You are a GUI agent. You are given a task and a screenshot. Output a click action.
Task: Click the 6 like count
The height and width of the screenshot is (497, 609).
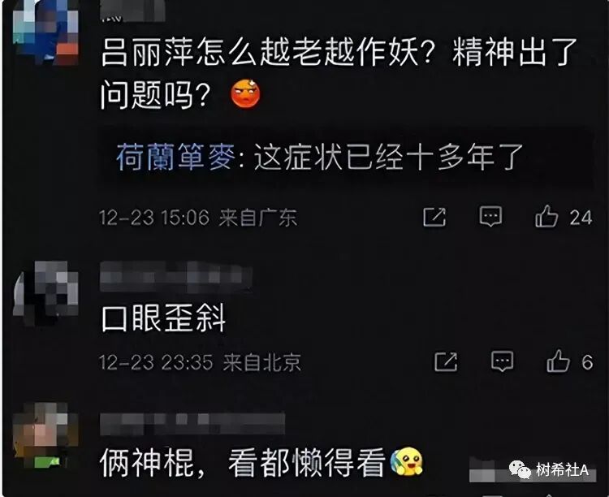587,362
